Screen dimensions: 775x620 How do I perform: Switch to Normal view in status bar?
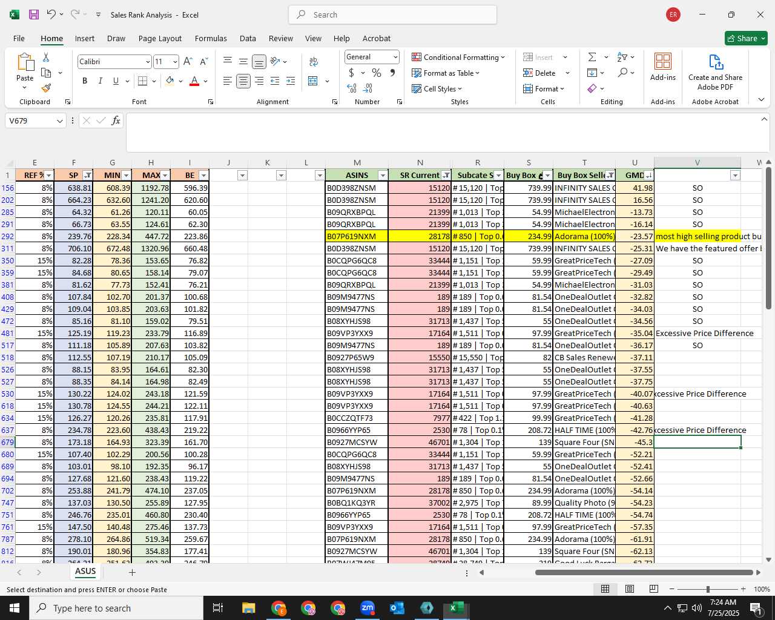[605, 589]
